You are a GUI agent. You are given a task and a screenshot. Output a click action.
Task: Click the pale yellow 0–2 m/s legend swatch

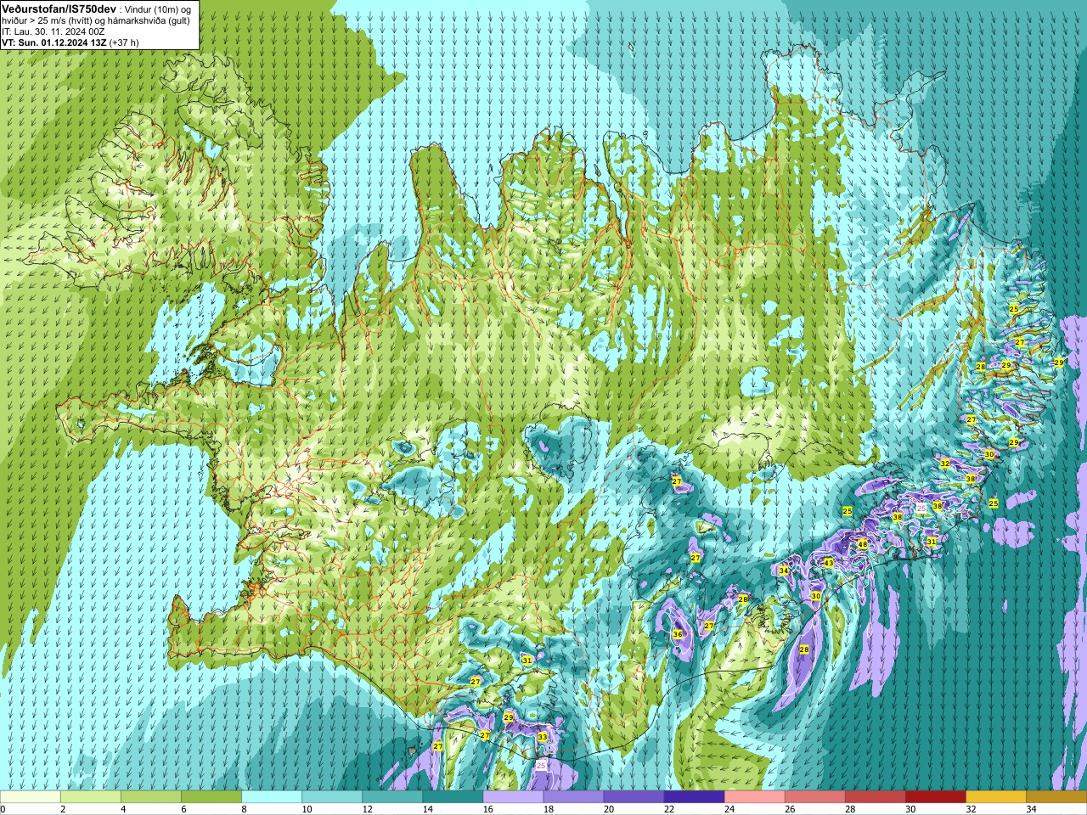(x=31, y=797)
